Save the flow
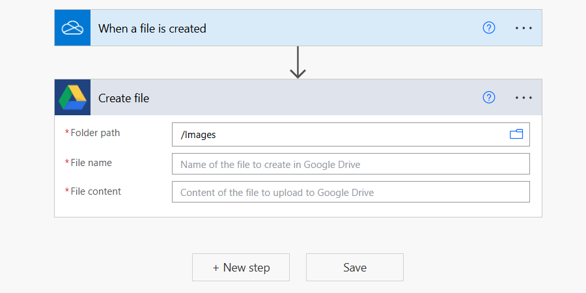 pos(355,267)
